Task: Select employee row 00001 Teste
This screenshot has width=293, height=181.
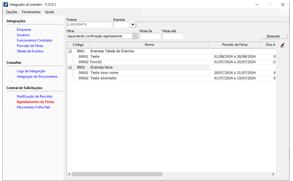Action: click(171, 57)
